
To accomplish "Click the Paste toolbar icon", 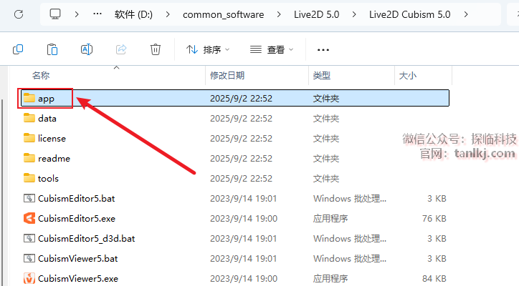I will [52, 49].
